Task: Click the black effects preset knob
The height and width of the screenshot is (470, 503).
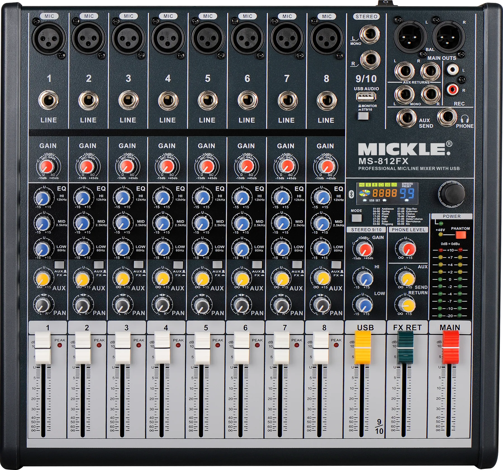Action: click(452, 194)
